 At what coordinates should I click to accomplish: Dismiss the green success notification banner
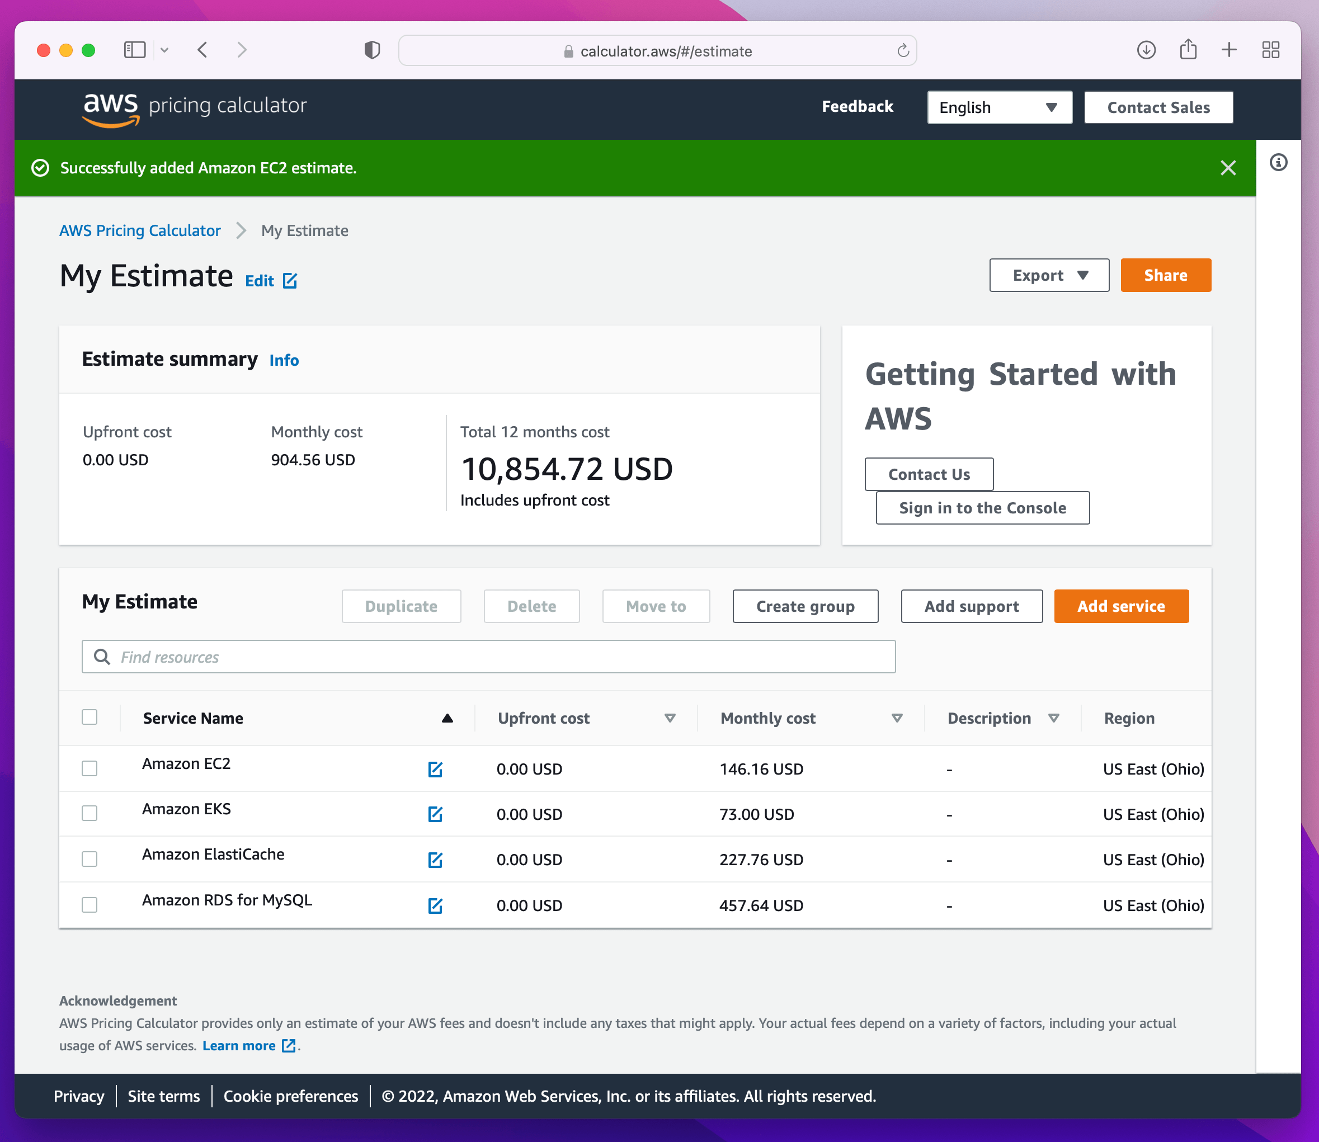(1228, 168)
